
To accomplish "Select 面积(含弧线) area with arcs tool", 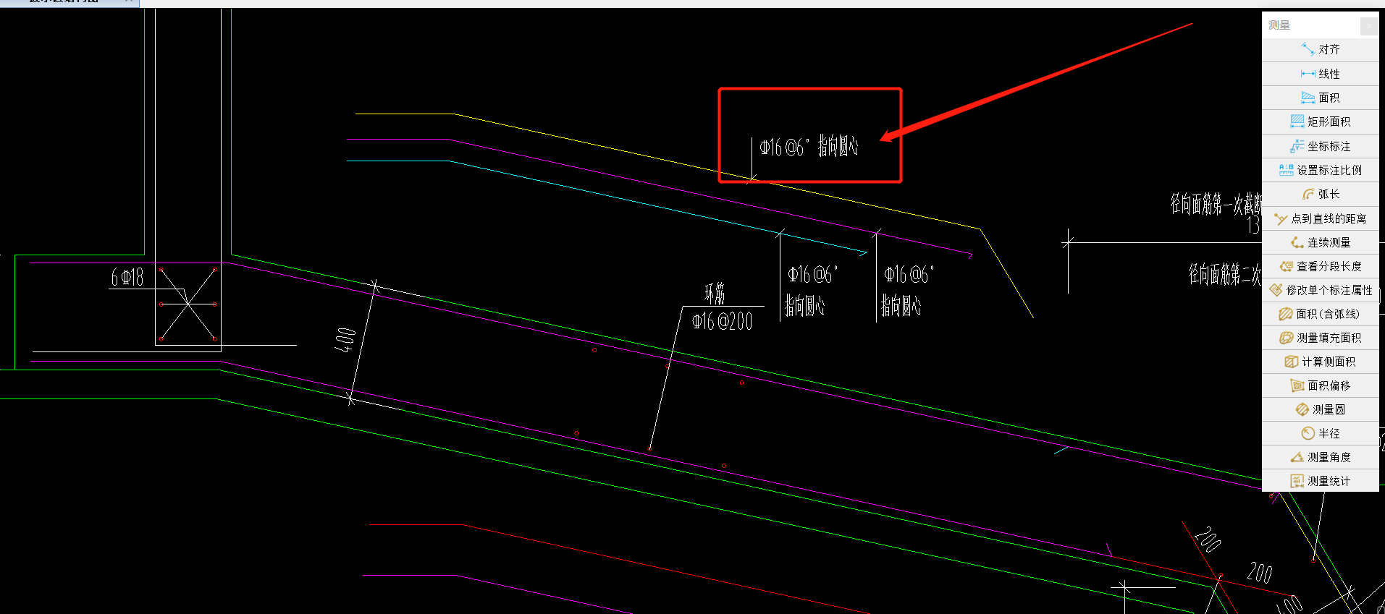I will (x=1320, y=314).
